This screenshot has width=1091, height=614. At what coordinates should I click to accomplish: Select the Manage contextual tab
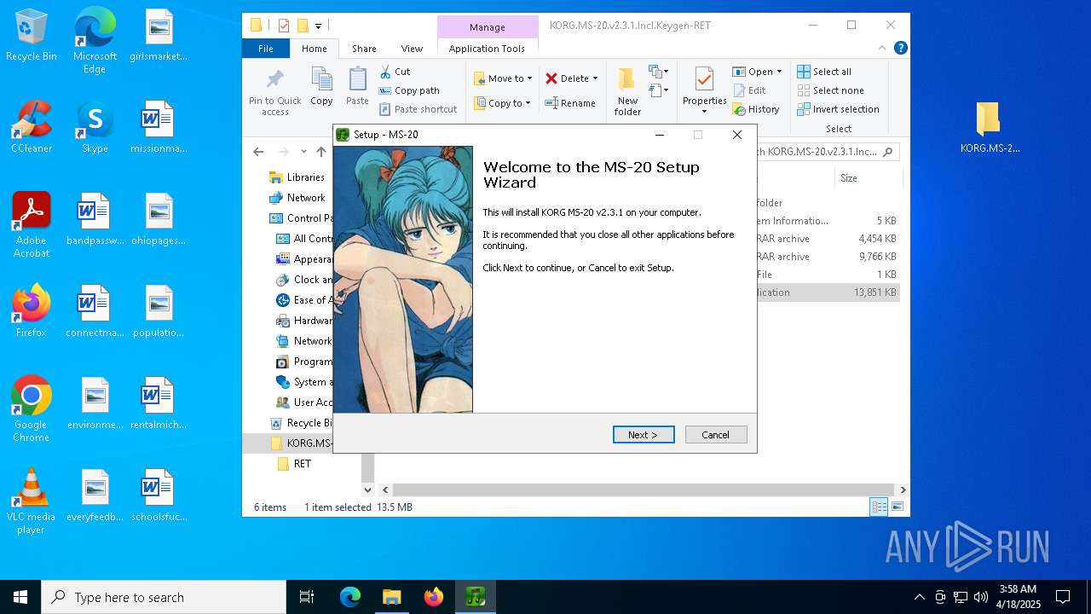(x=488, y=27)
